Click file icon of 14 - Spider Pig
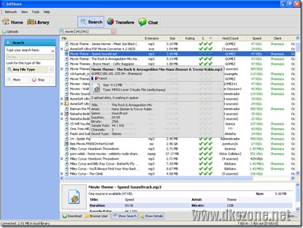The image size is (303, 228). click(67, 138)
